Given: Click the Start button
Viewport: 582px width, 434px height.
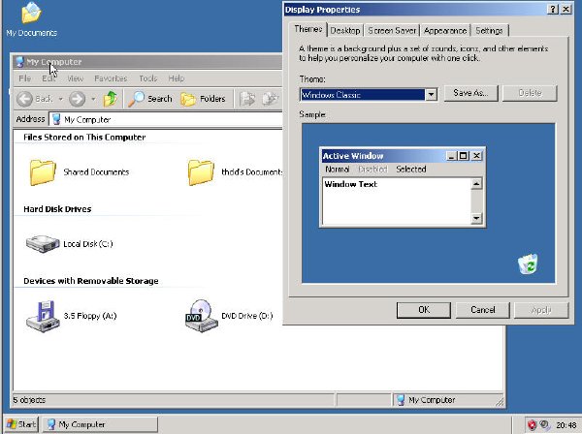Looking at the screenshot, I should [21, 424].
